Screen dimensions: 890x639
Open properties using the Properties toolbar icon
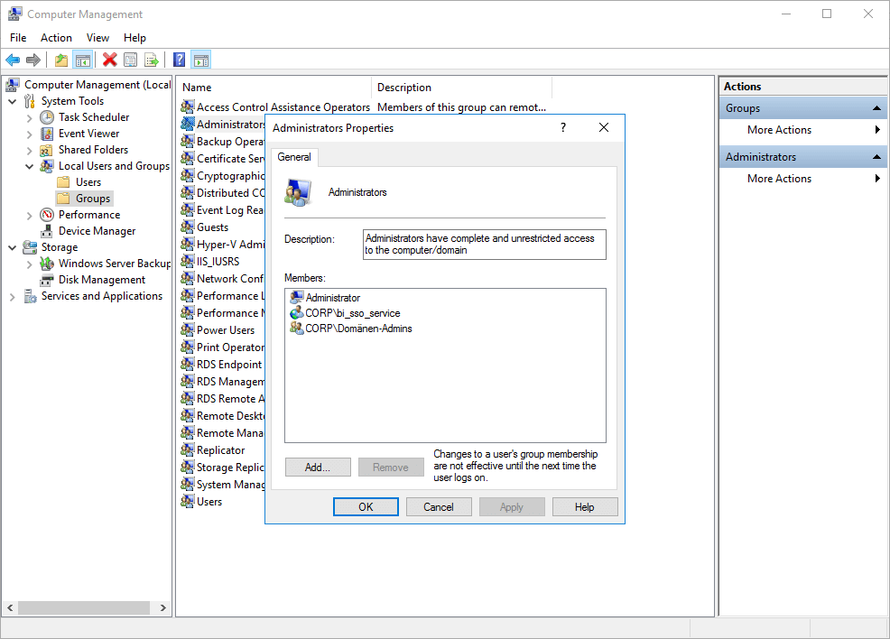coord(131,60)
